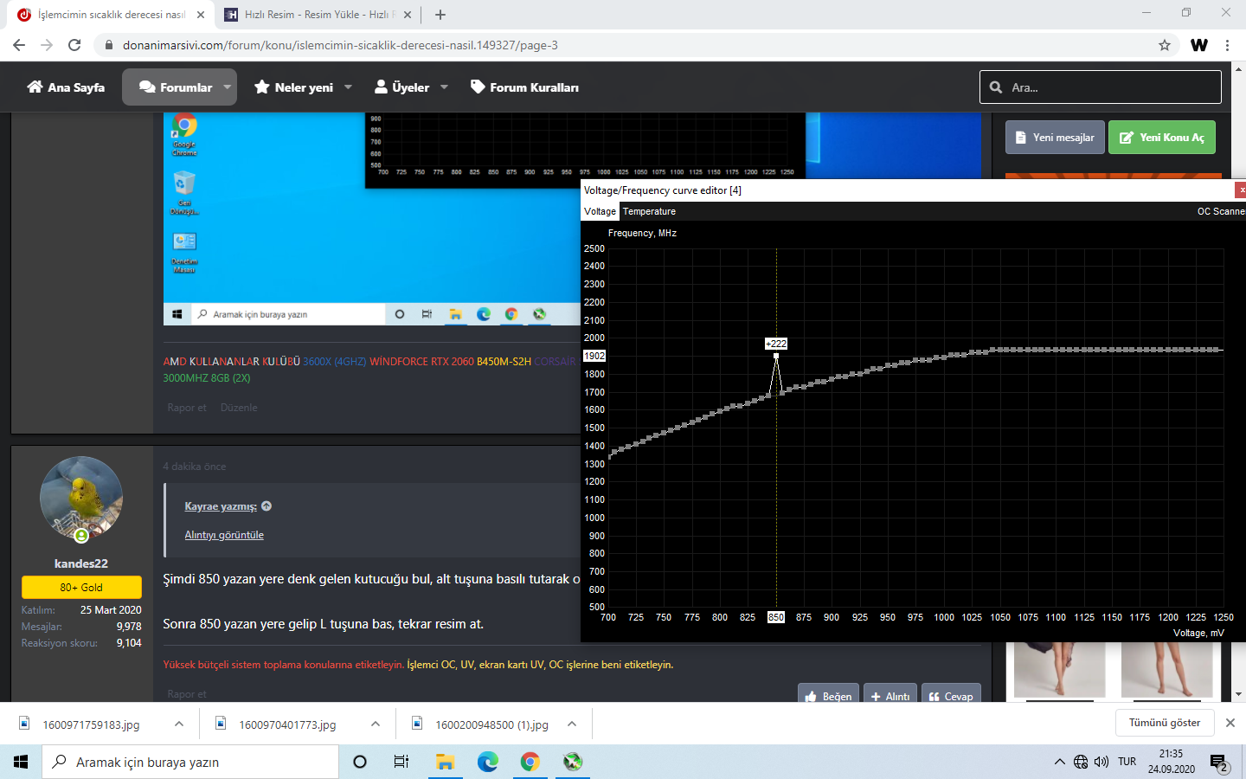Screen dimensions: 1246x779
Task: Switch to the Hızlı Resim tab
Action: pyautogui.click(x=317, y=15)
